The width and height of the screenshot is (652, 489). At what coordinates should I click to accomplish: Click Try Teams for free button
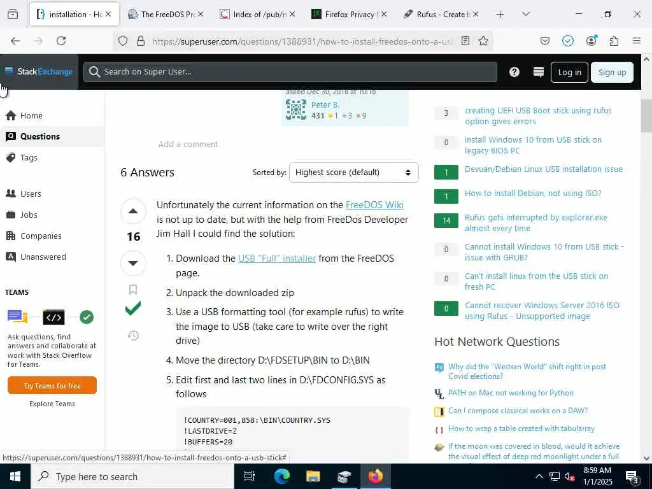pyautogui.click(x=52, y=385)
